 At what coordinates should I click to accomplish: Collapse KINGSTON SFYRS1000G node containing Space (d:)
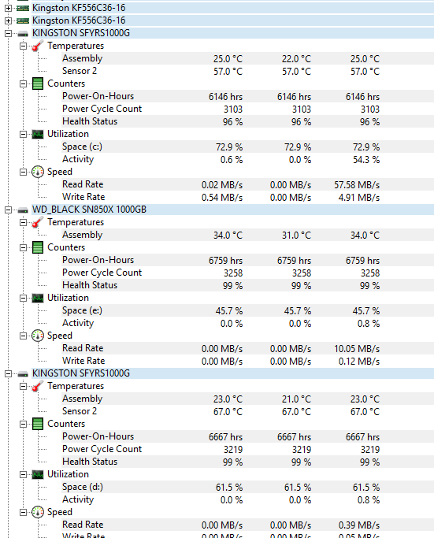[8, 373]
